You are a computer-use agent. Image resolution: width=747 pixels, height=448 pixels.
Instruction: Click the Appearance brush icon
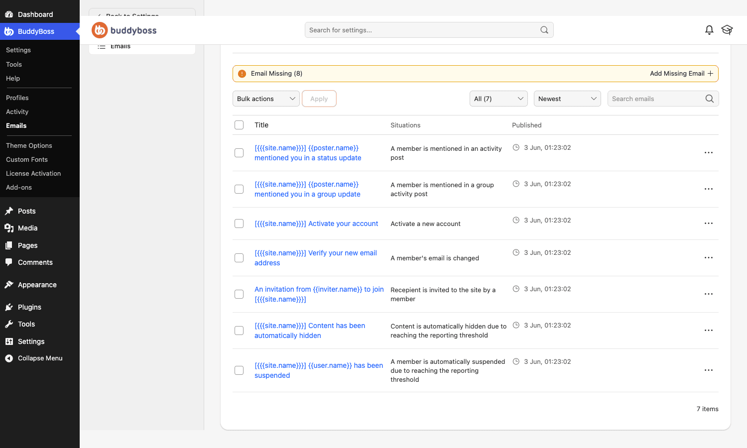pyautogui.click(x=9, y=285)
